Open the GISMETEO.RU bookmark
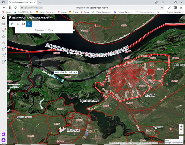Screen dimensions: 185x145 24,12
